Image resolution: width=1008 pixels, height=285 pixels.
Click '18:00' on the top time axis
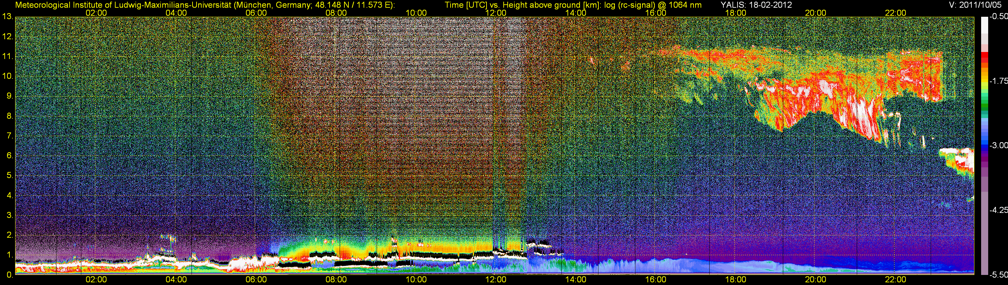(736, 13)
